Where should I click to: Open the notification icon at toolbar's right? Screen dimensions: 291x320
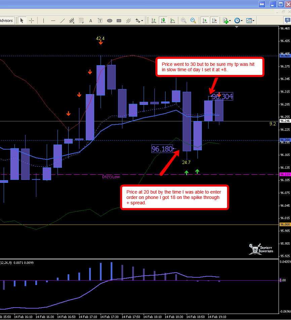point(288,20)
